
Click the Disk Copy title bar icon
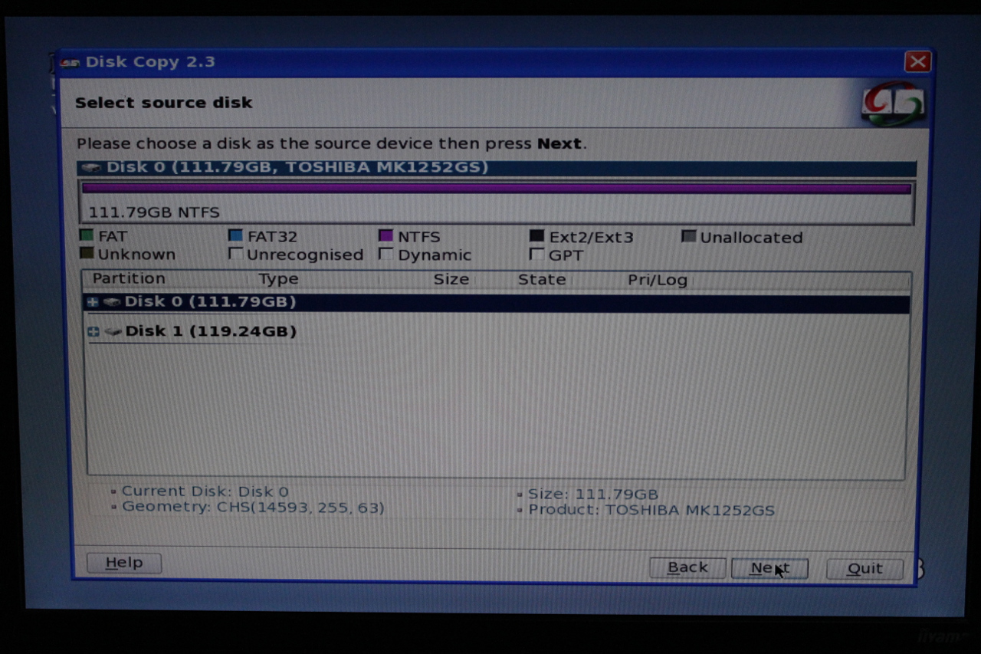pos(70,62)
